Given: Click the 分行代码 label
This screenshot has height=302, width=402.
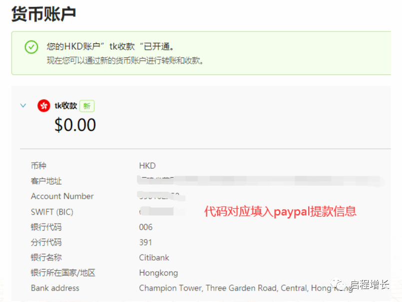Looking at the screenshot, I should click(x=46, y=242).
